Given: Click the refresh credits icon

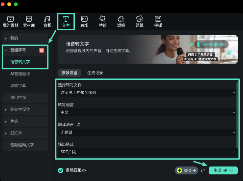Looking at the screenshot, I should coord(203,170).
